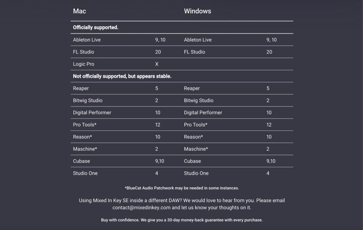
Task: Click Bitwig Studio in the Windows column
Action: 199,100
